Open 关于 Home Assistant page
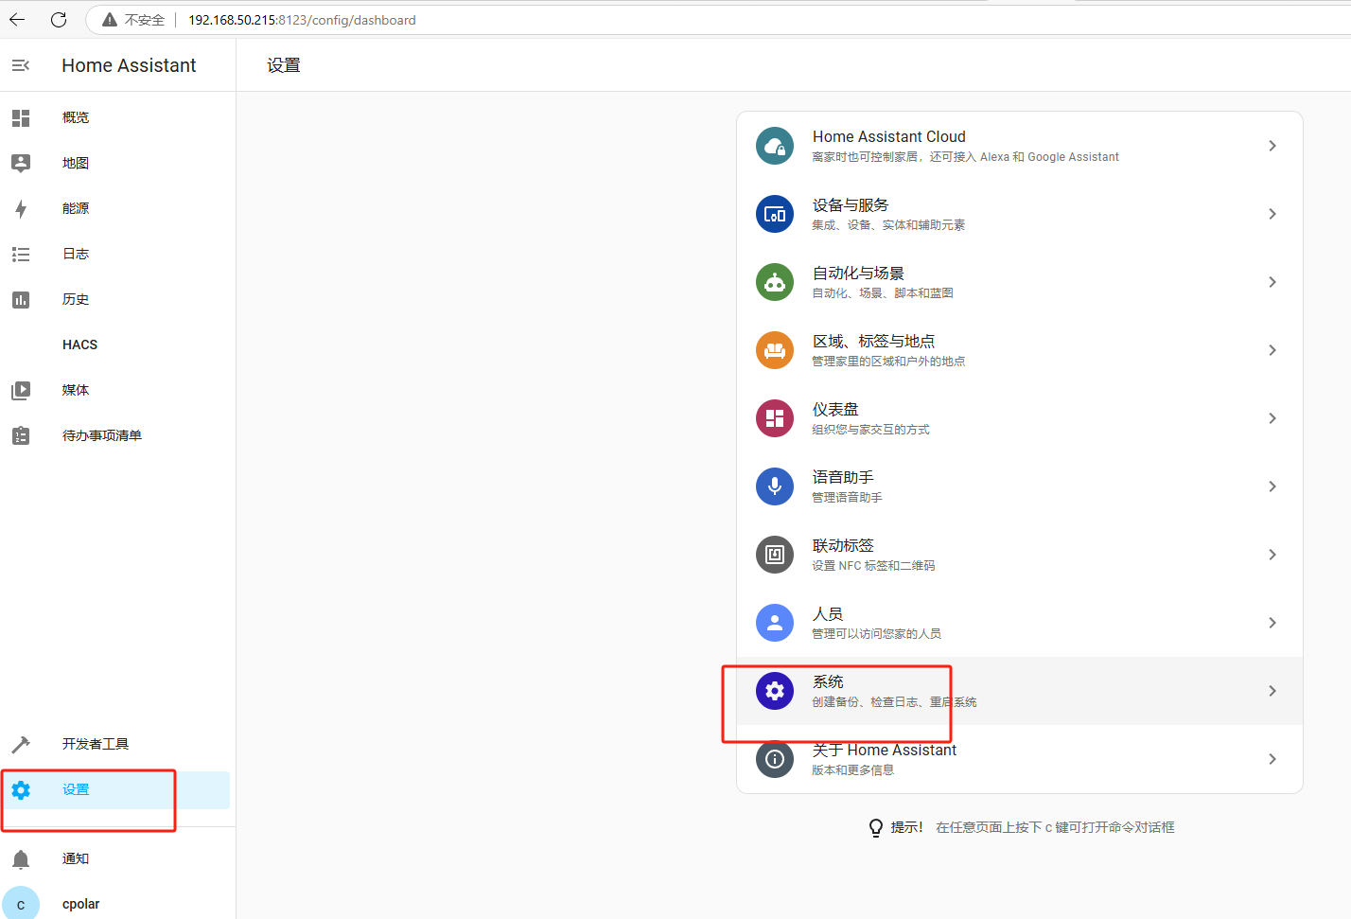 (1020, 759)
